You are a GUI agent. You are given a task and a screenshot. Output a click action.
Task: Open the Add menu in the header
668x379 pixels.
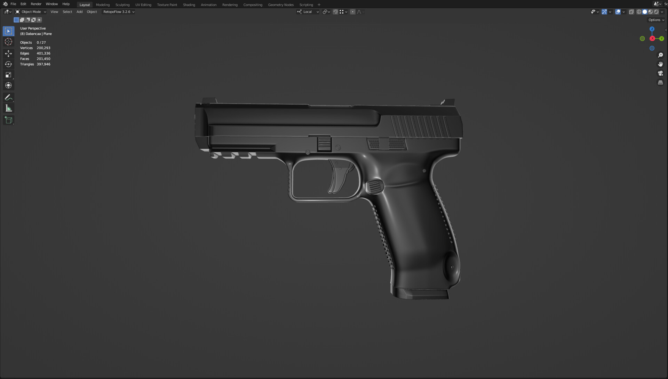(x=79, y=11)
